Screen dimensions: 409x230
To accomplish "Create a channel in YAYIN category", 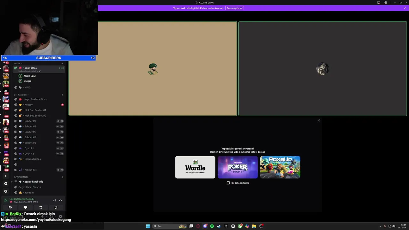I will pyautogui.click(x=62, y=63).
